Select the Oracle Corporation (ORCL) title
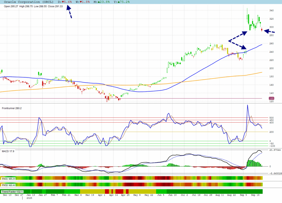This screenshot has width=282, height=203. coord(27,2)
